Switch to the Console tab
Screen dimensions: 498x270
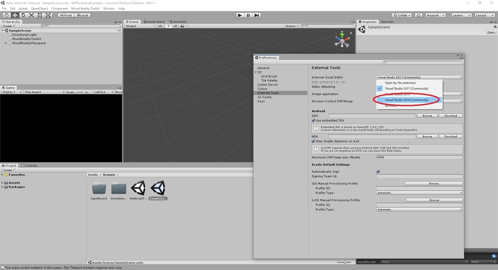29,165
